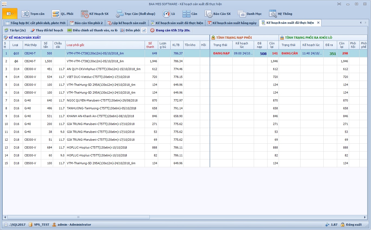The image size is (371, 230).
Task: Click Điều chỉnh số thanh vào, ra lò
Action: coord(92,30)
